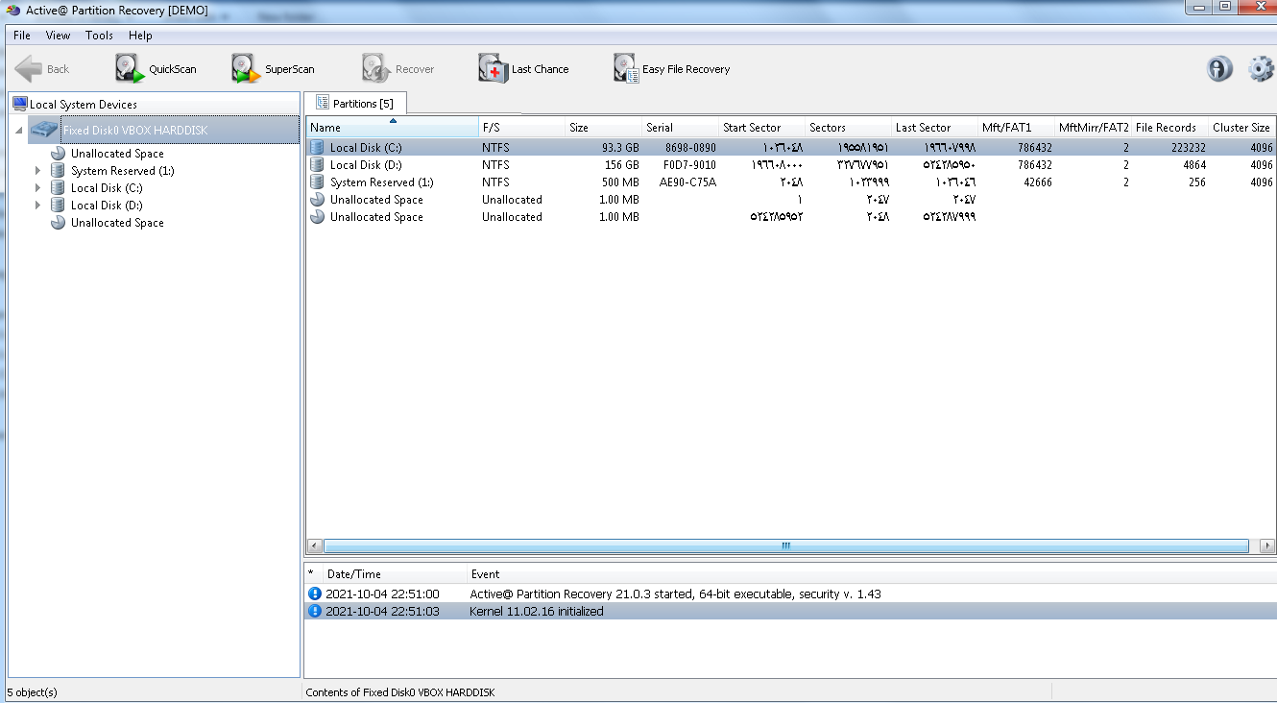
Task: Click the Local Disk (D:) list row icon
Action: (317, 165)
